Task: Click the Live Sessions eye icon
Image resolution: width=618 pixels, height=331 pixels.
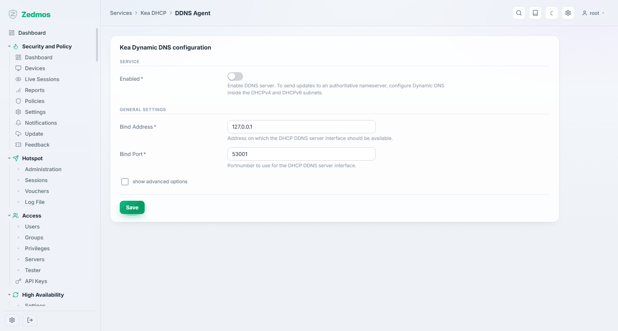Action: [18, 79]
